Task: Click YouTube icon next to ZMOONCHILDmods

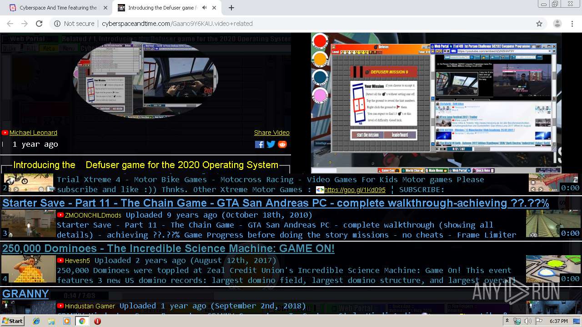Action: click(60, 215)
